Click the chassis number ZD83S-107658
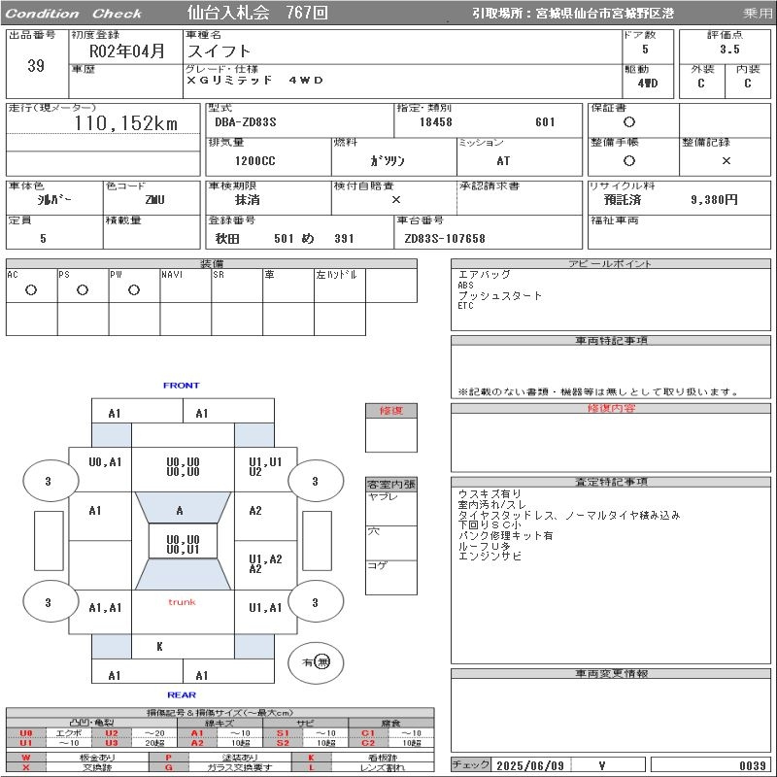The width and height of the screenshot is (777, 777). click(445, 239)
